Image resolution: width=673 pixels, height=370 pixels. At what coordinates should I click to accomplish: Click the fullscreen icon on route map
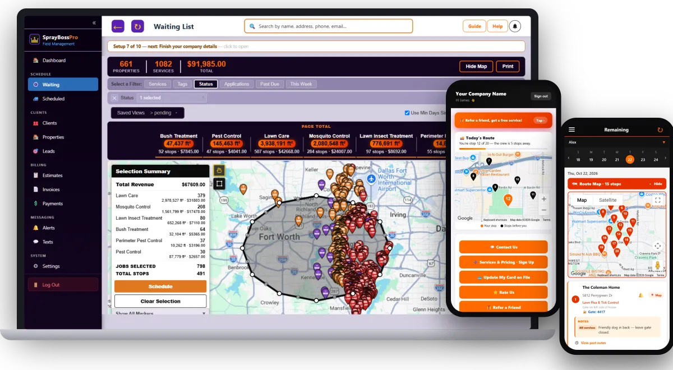click(657, 200)
